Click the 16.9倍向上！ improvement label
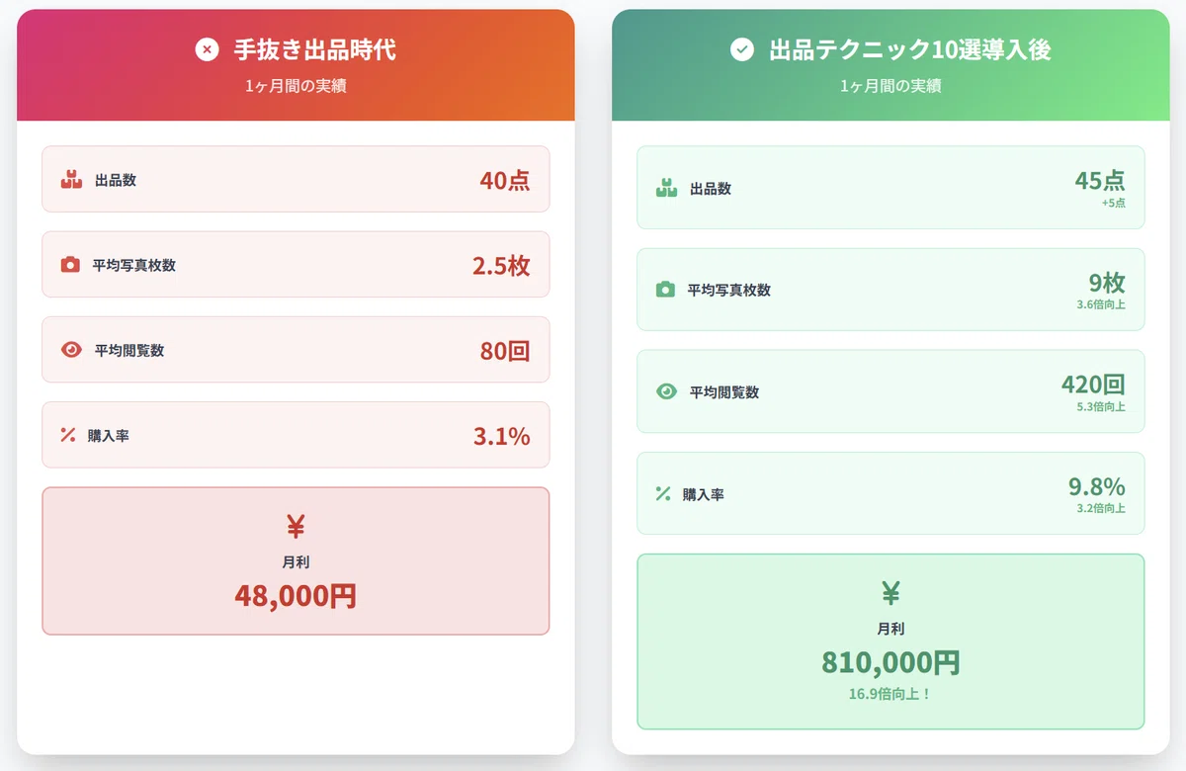The image size is (1186, 771). pos(890,694)
